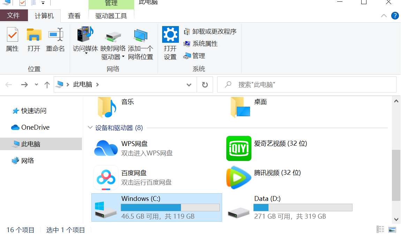
Task: Click the 双击进入WPS网盘 description text
Action: pos(147,153)
